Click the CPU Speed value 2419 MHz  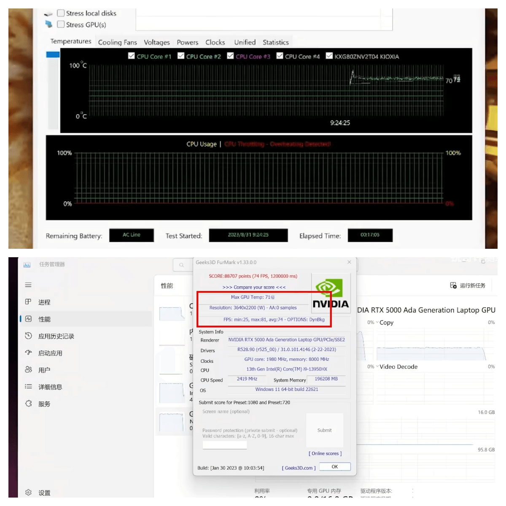(x=247, y=379)
